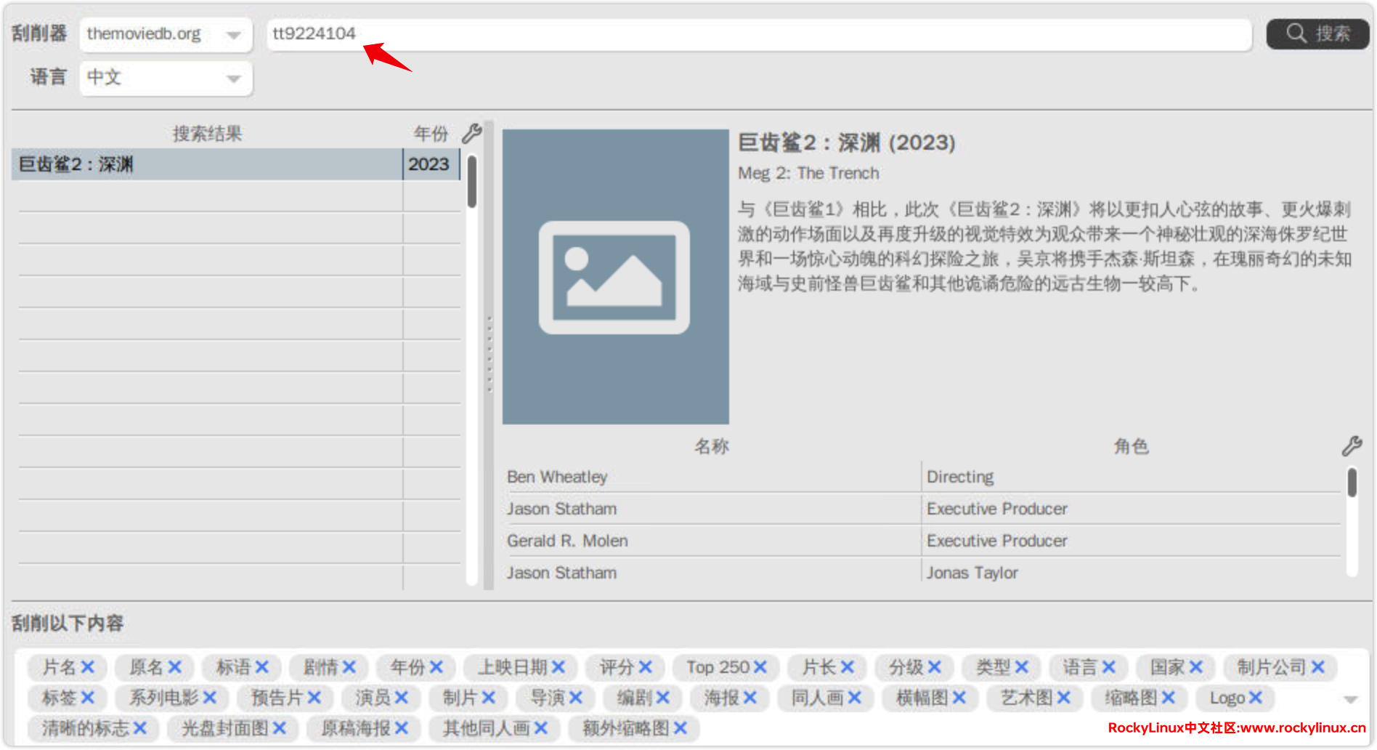Remove the Logo tag from scrape list
The width and height of the screenshot is (1377, 750).
1255,698
